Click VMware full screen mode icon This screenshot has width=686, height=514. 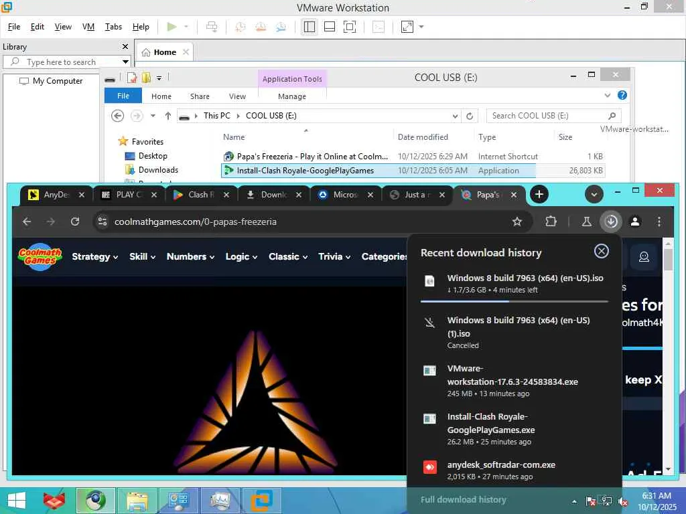click(x=350, y=27)
